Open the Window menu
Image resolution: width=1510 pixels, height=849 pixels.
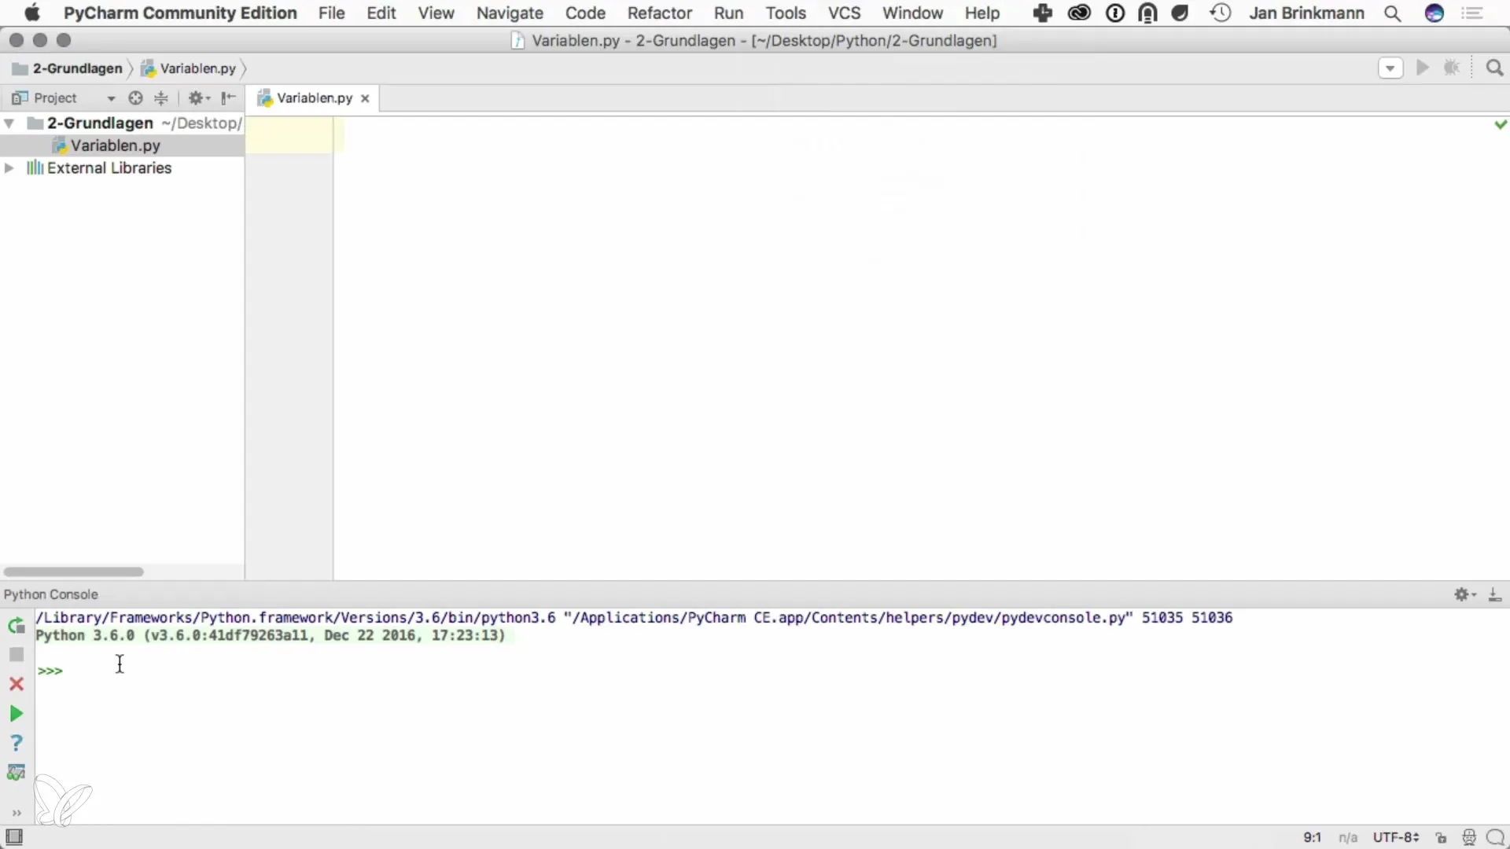[912, 13]
